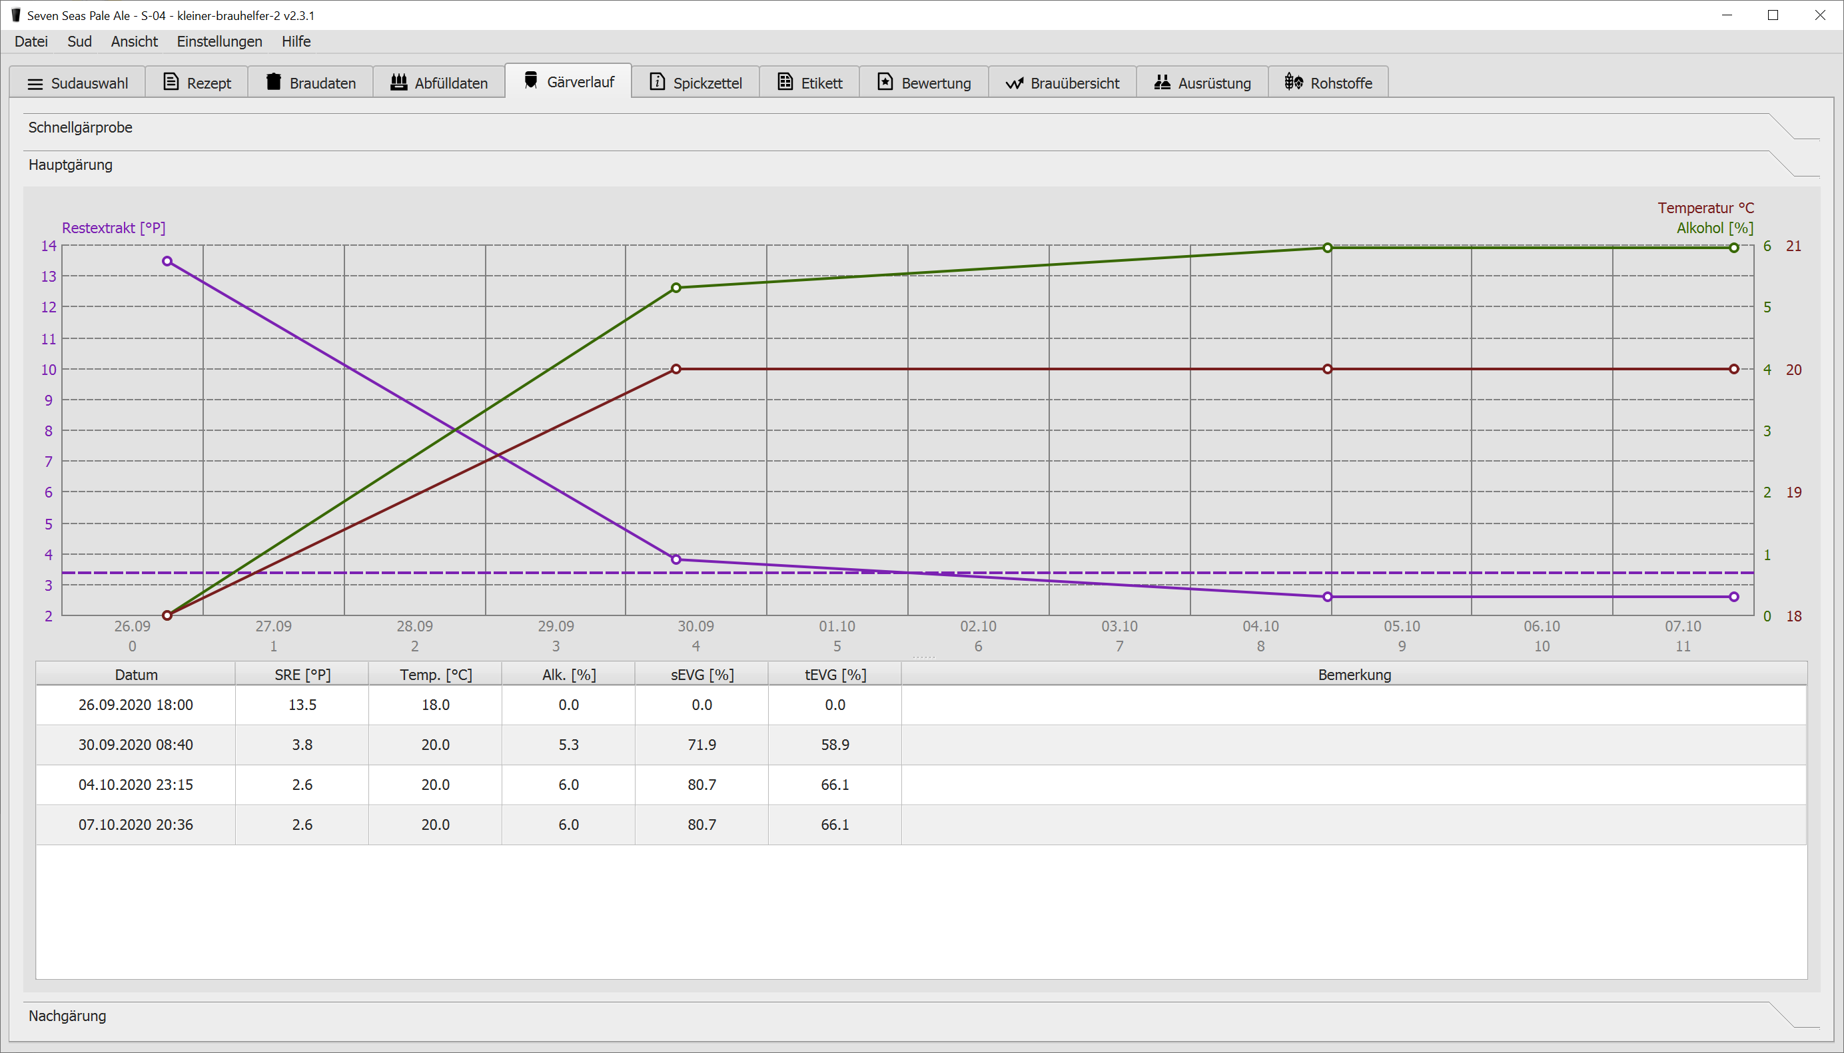Expand the Nachgärung section
The height and width of the screenshot is (1053, 1844).
(67, 1016)
